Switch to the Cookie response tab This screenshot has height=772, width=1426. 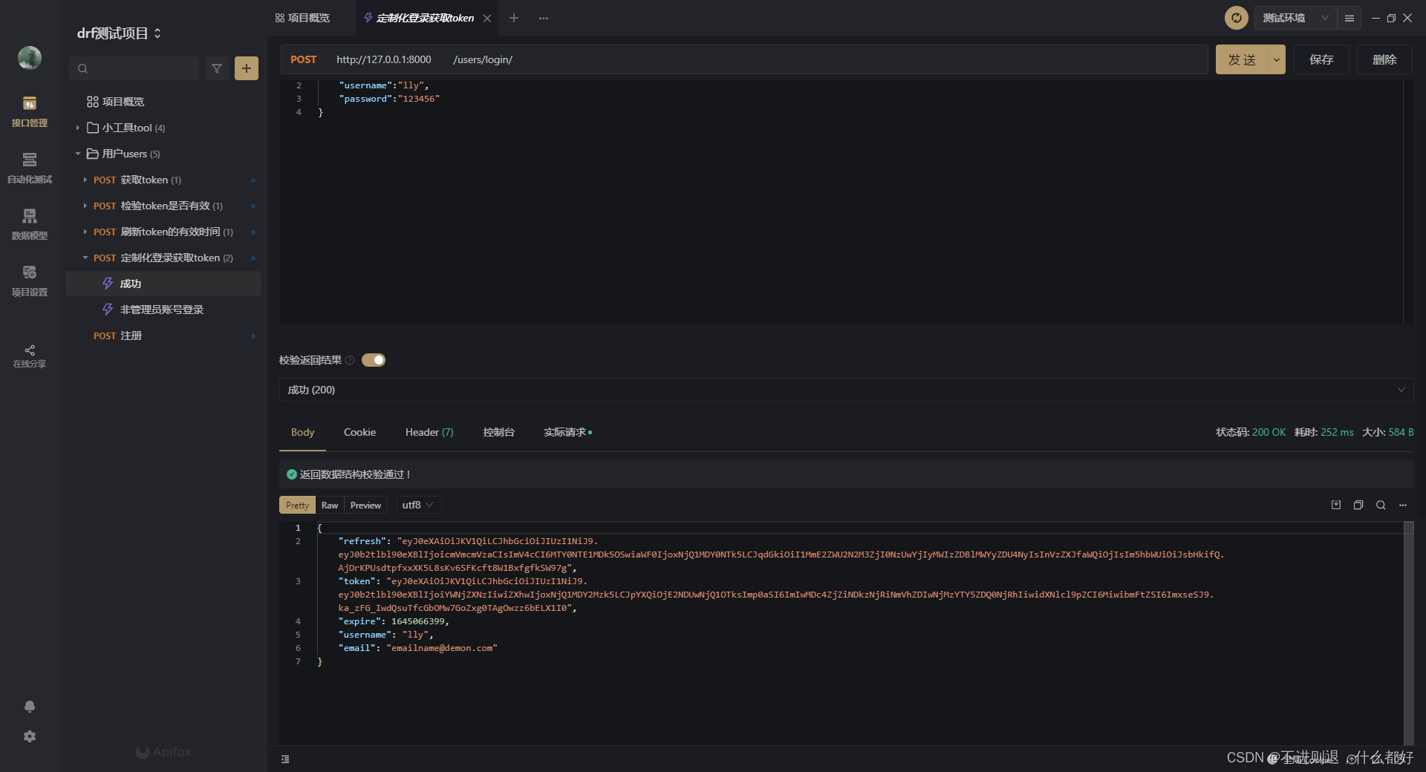click(359, 432)
